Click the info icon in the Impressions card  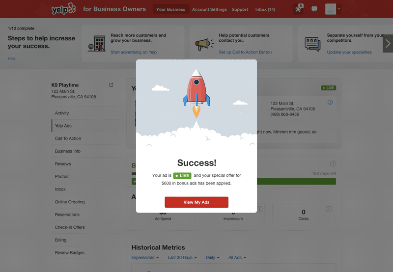[x=260, y=209]
